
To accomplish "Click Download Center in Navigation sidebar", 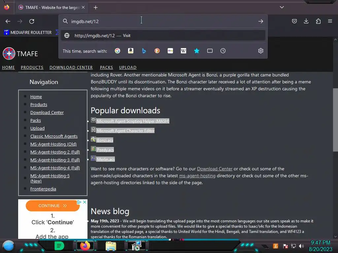I will 47,113.
